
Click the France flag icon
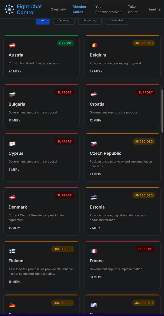pos(93,251)
